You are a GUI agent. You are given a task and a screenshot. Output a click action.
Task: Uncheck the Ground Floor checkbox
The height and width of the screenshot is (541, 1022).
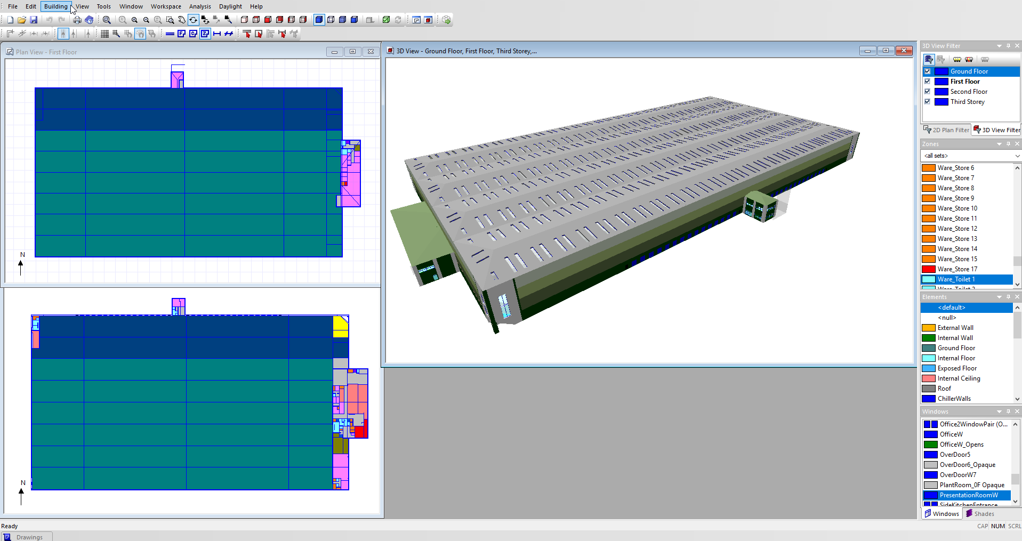click(928, 71)
